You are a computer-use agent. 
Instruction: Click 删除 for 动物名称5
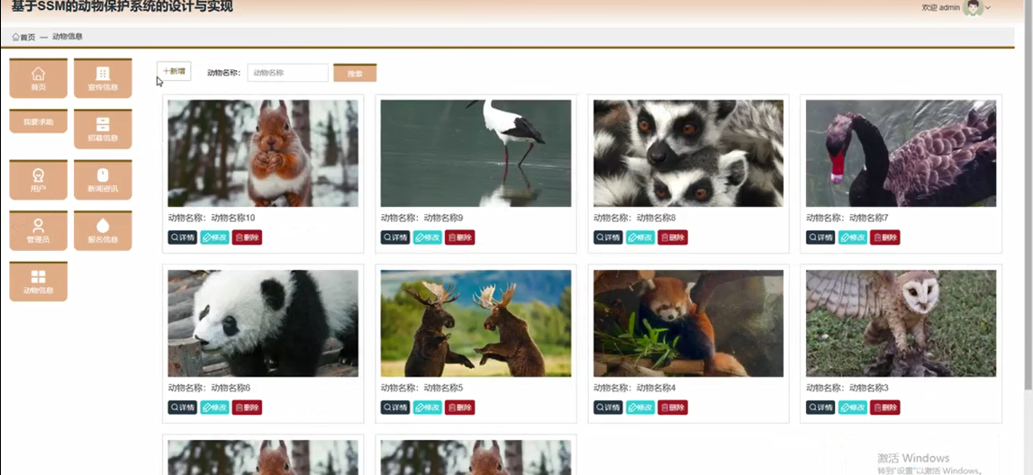460,408
